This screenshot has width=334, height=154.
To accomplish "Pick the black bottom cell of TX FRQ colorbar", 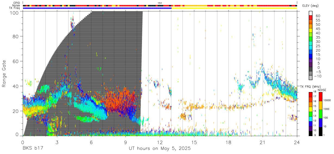I will 311,133.
